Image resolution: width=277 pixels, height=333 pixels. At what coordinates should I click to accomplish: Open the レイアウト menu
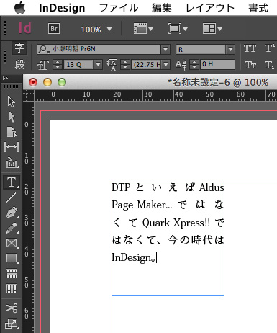click(x=210, y=8)
